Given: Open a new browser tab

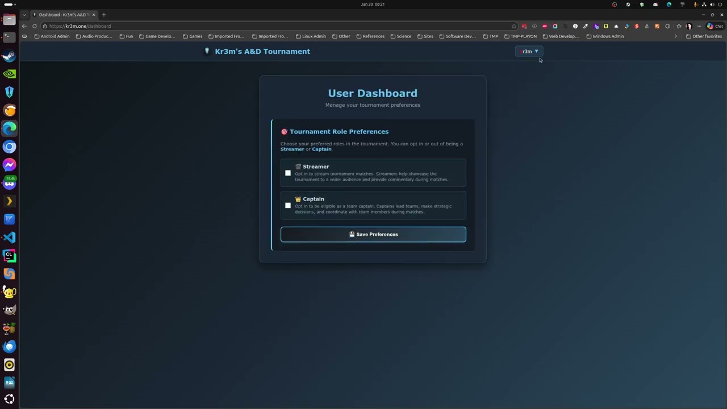Looking at the screenshot, I should [103, 15].
